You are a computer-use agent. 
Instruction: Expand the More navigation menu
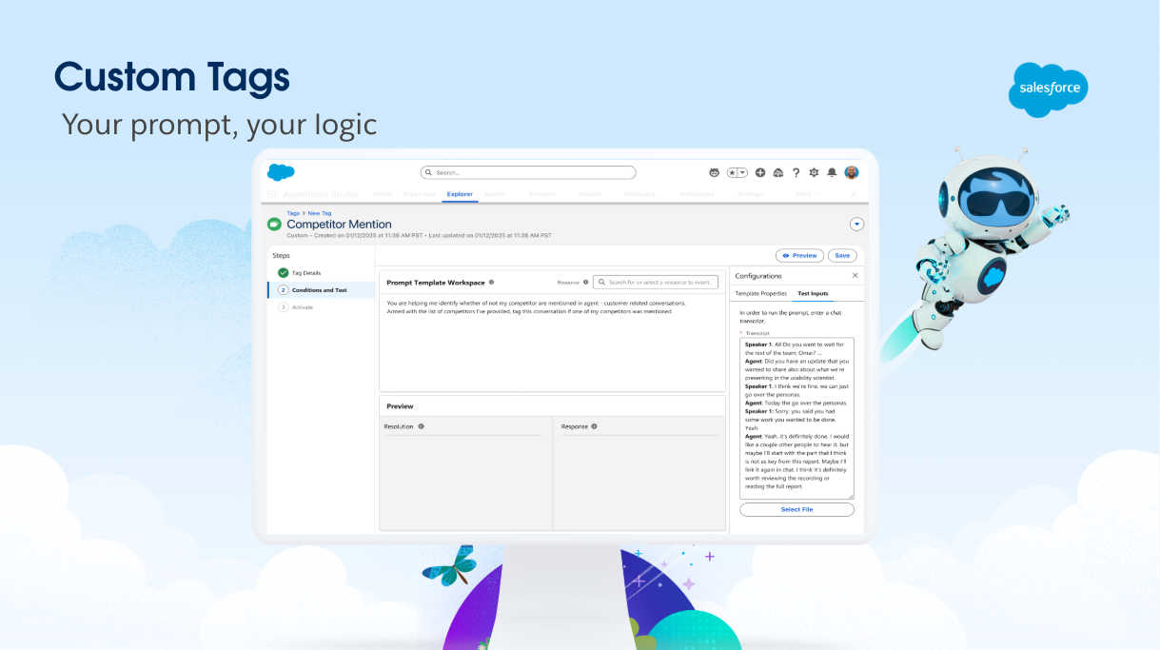[809, 194]
